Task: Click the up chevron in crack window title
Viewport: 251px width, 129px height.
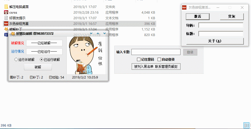Action: click(98, 34)
